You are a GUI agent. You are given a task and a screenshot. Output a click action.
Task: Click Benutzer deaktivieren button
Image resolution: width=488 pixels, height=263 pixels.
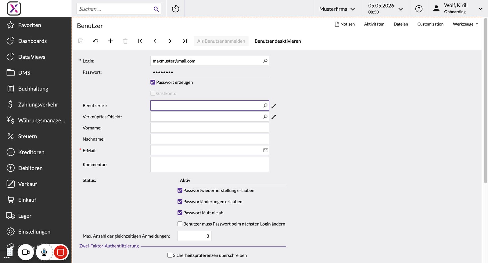click(x=278, y=41)
